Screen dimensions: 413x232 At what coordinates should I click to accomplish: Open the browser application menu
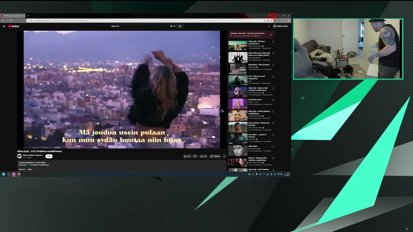coord(288,21)
